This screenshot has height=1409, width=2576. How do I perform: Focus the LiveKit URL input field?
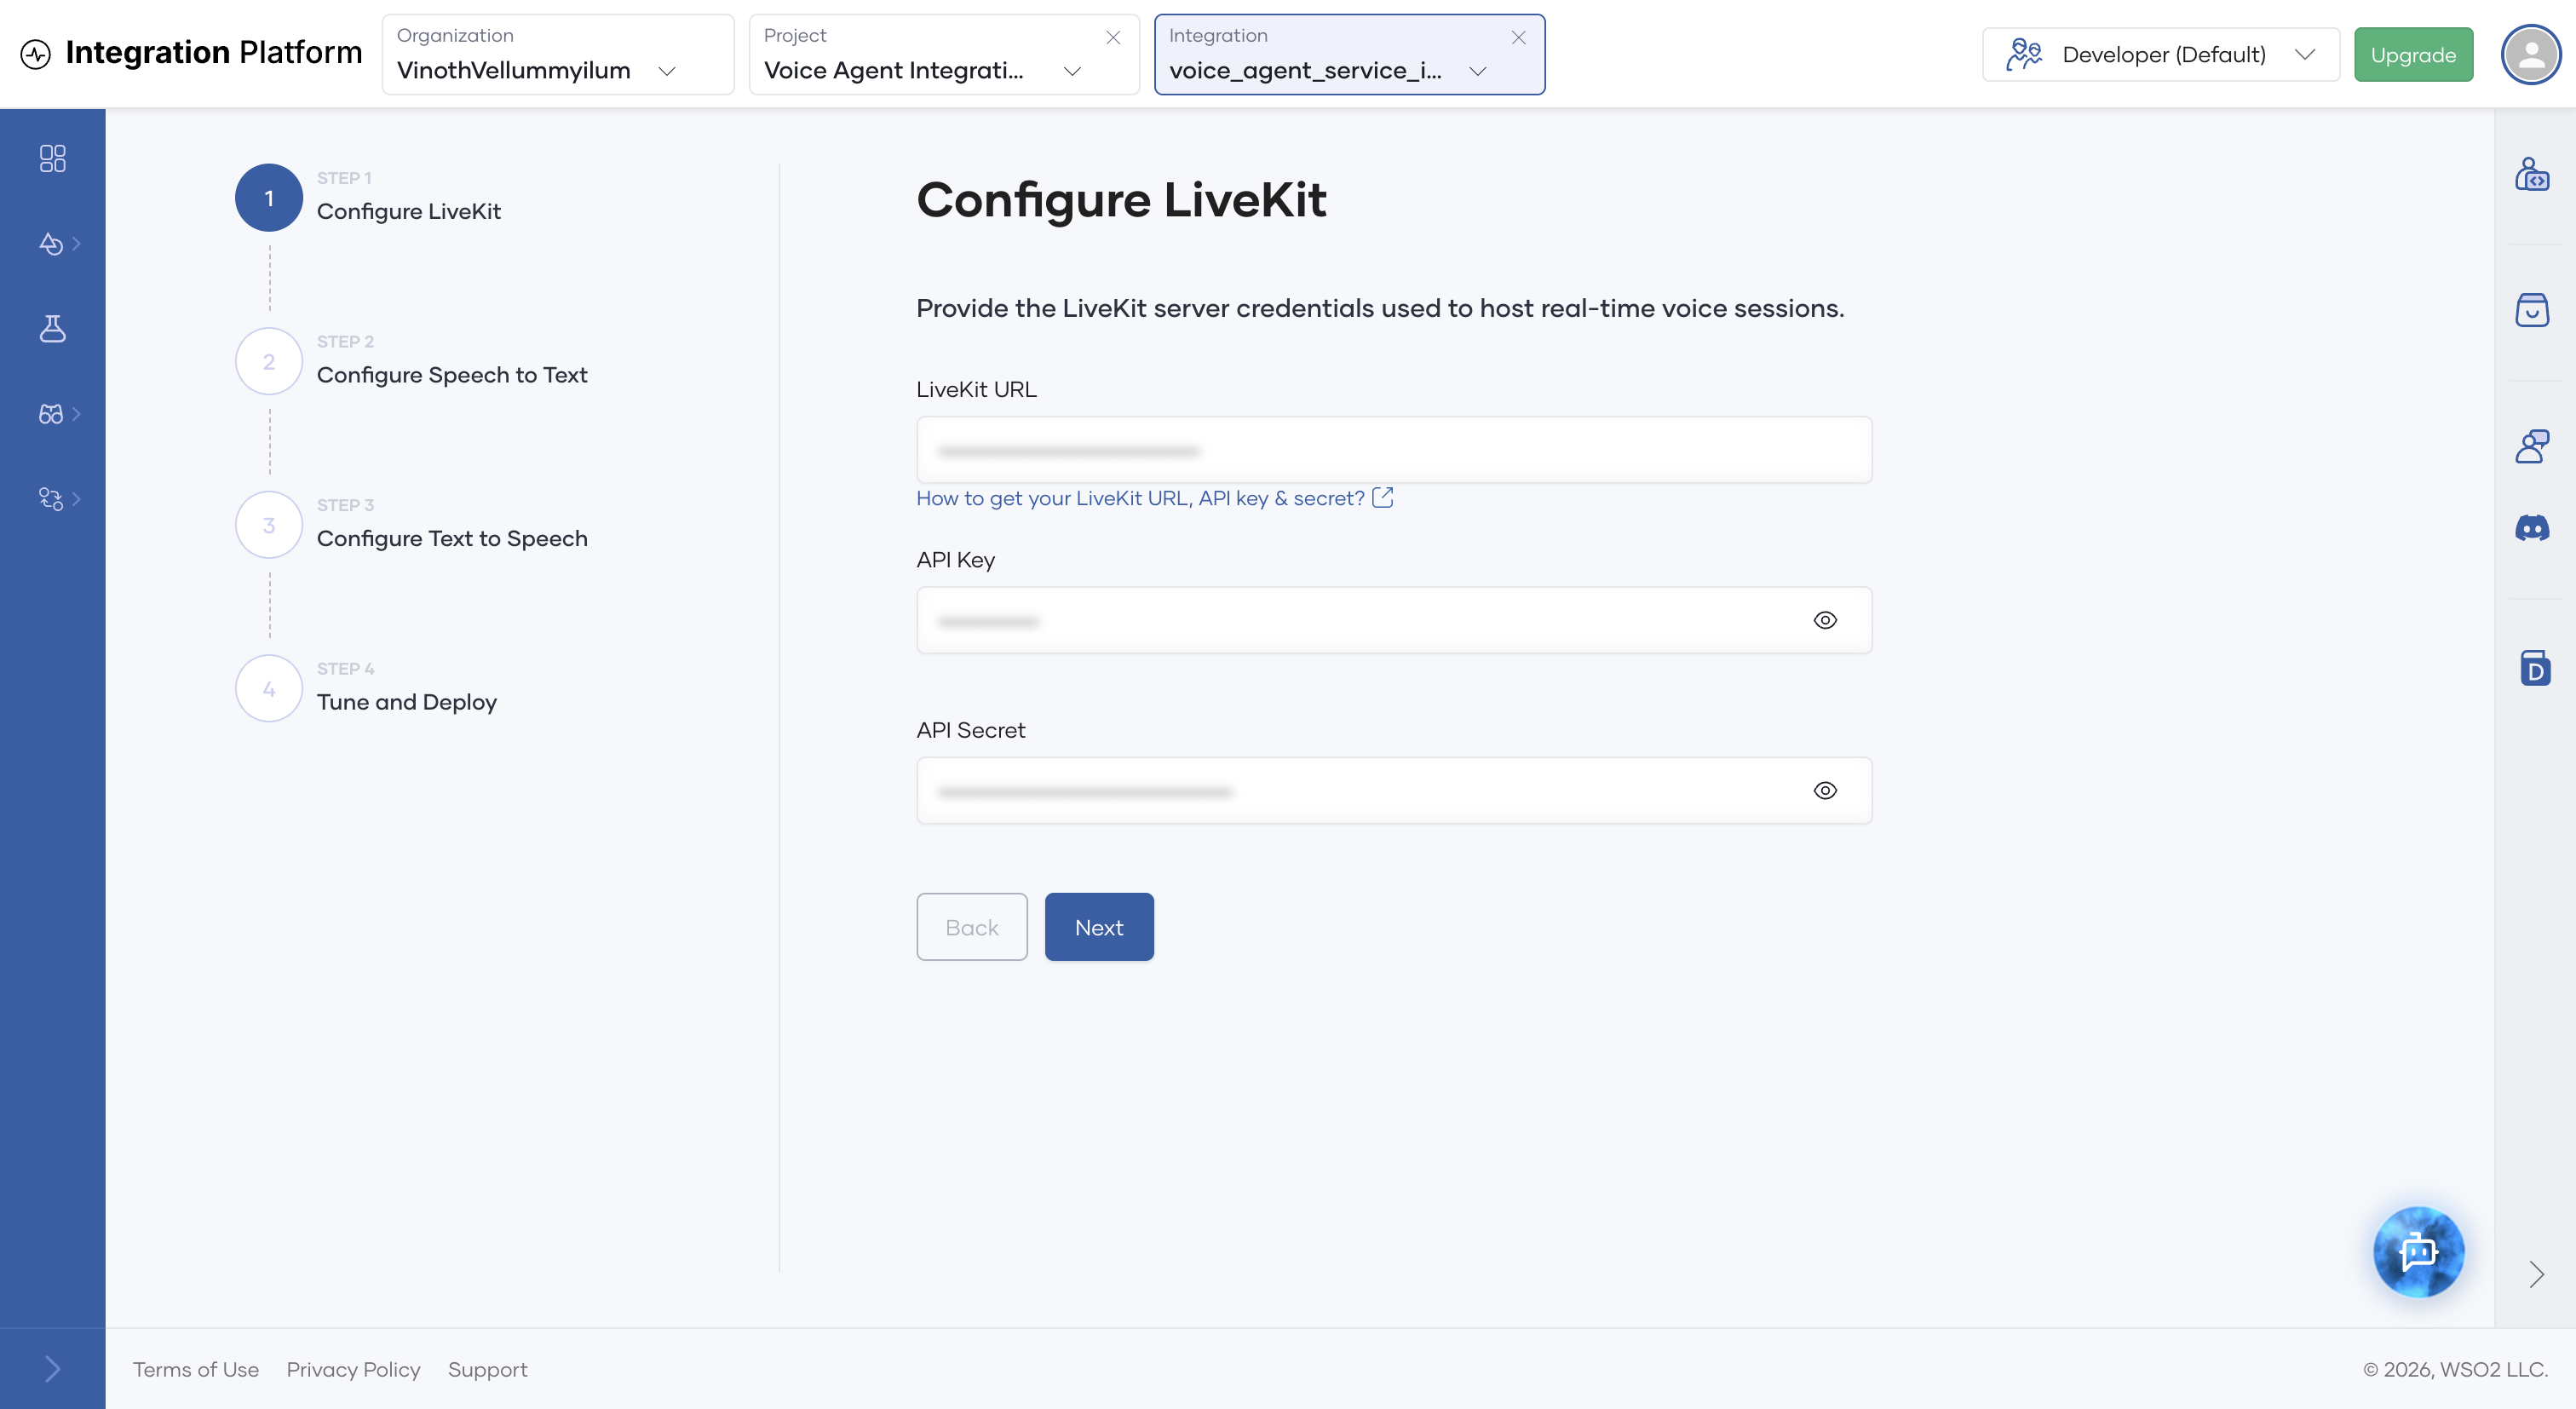tap(1393, 450)
